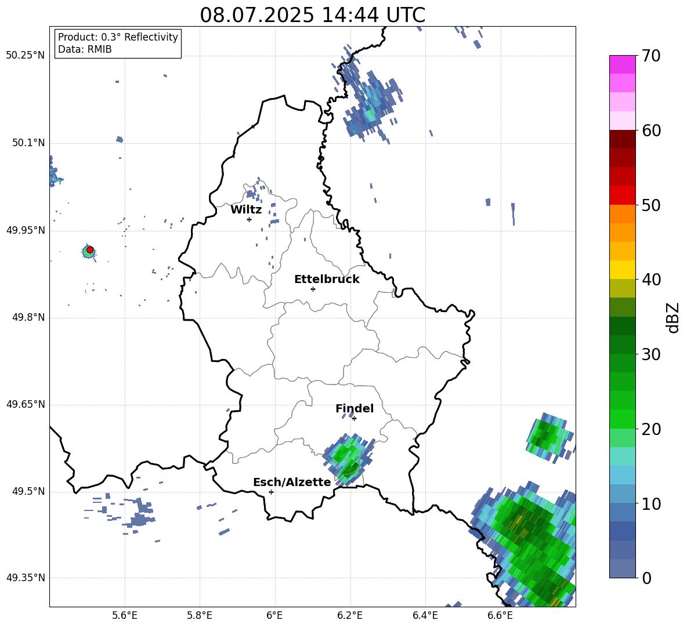The image size is (687, 627).
Task: Click the 50.25°N latitude label
Action: point(26,56)
